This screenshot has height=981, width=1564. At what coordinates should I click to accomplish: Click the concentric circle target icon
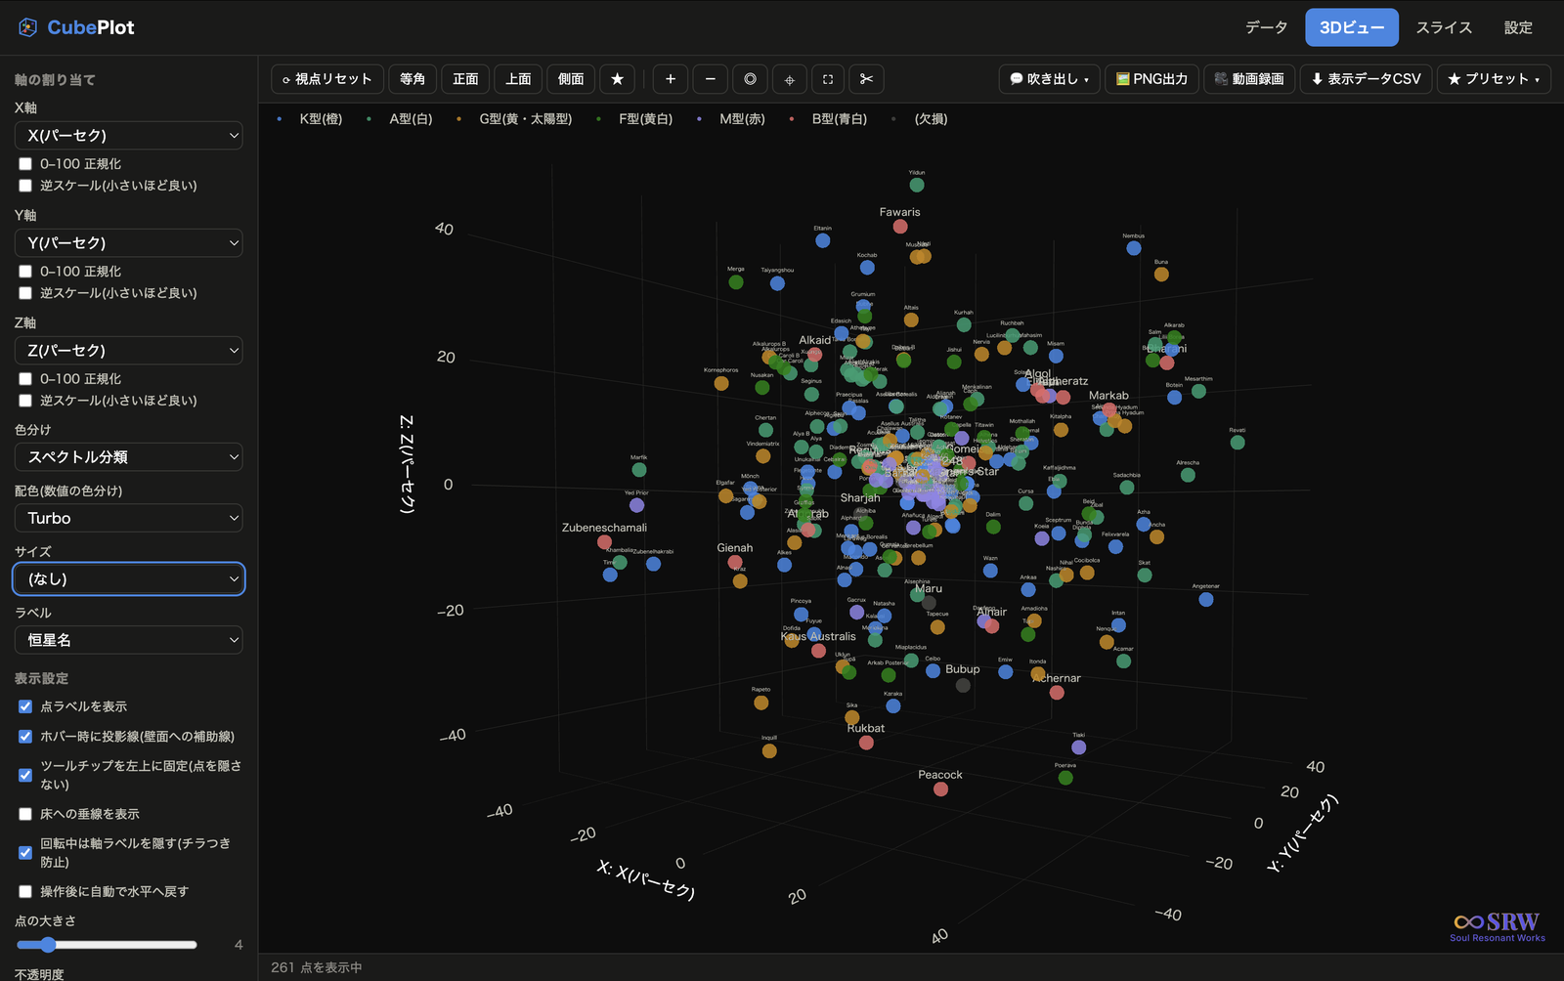750,79
